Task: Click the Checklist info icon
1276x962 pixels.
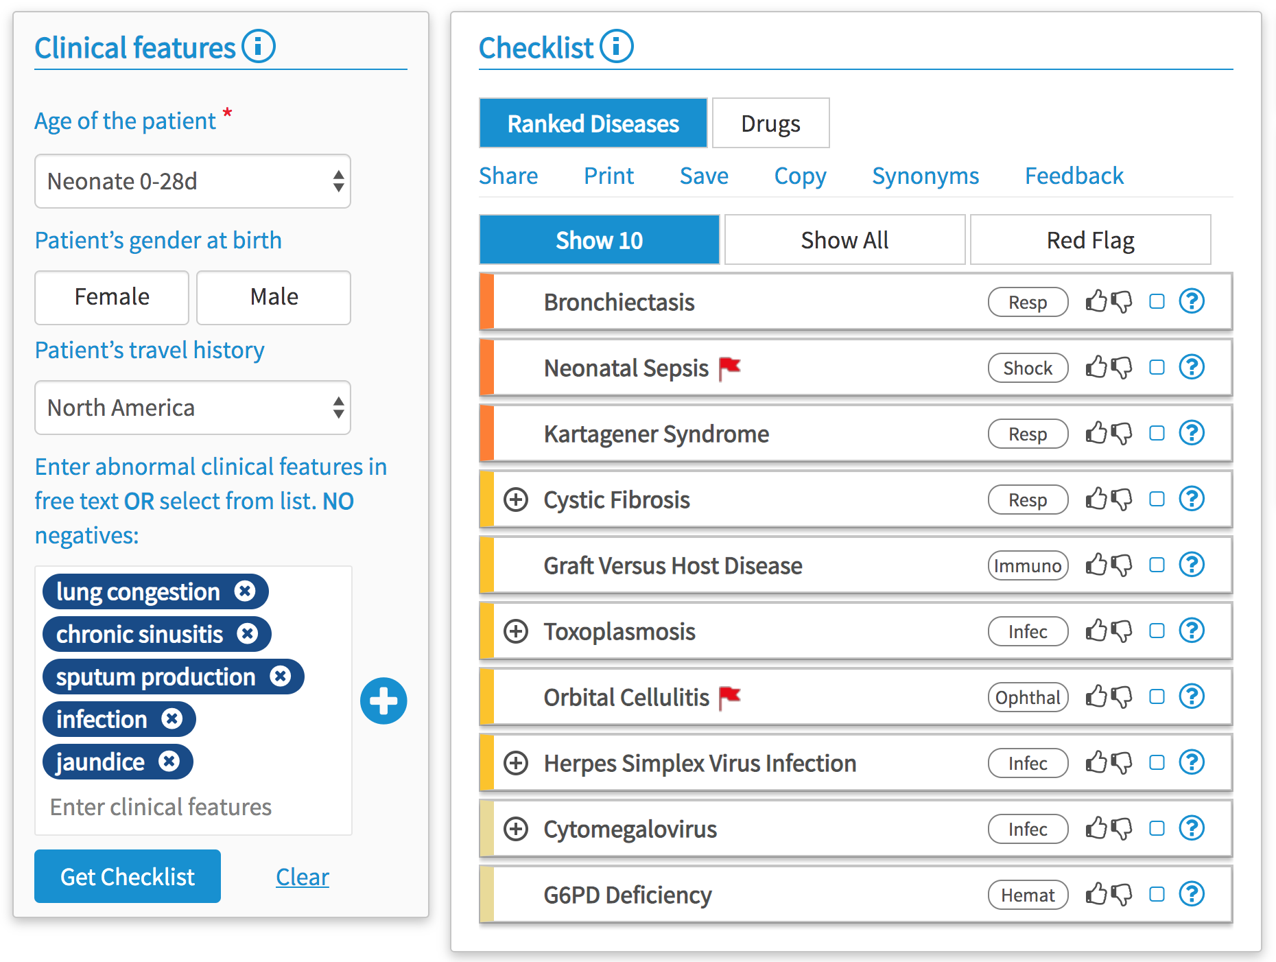Action: coord(616,47)
